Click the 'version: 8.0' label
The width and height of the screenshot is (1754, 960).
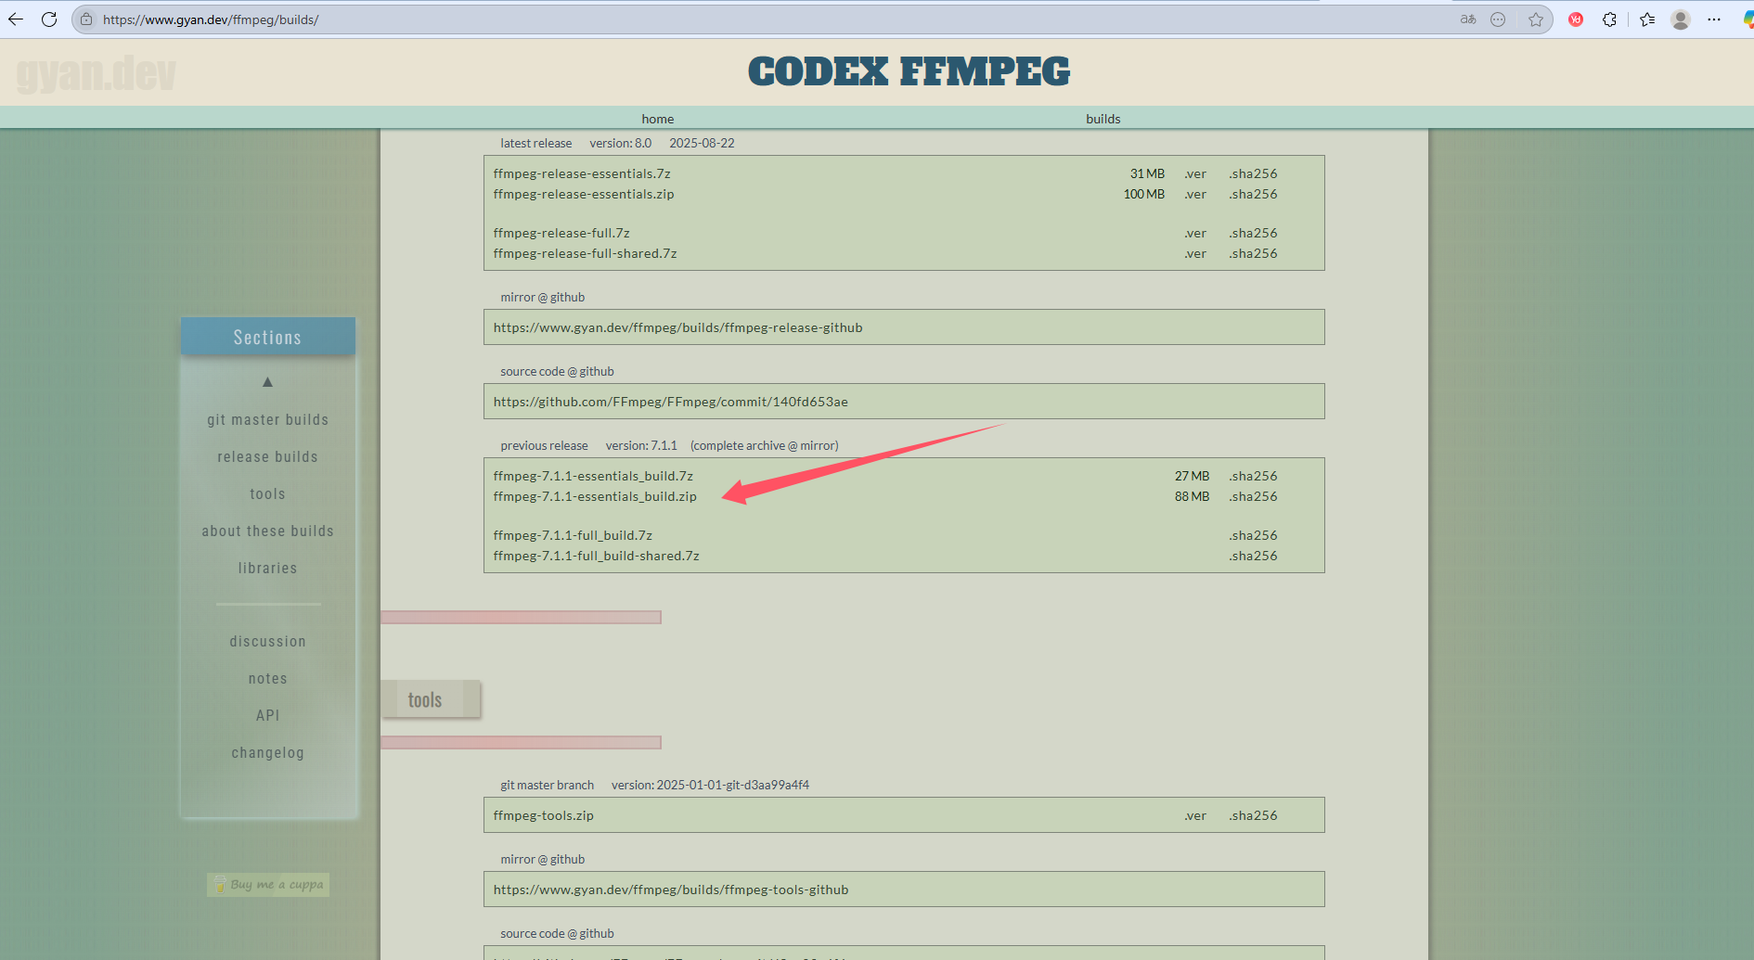point(621,143)
